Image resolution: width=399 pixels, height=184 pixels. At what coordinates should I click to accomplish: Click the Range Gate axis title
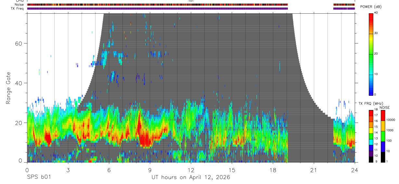point(8,88)
